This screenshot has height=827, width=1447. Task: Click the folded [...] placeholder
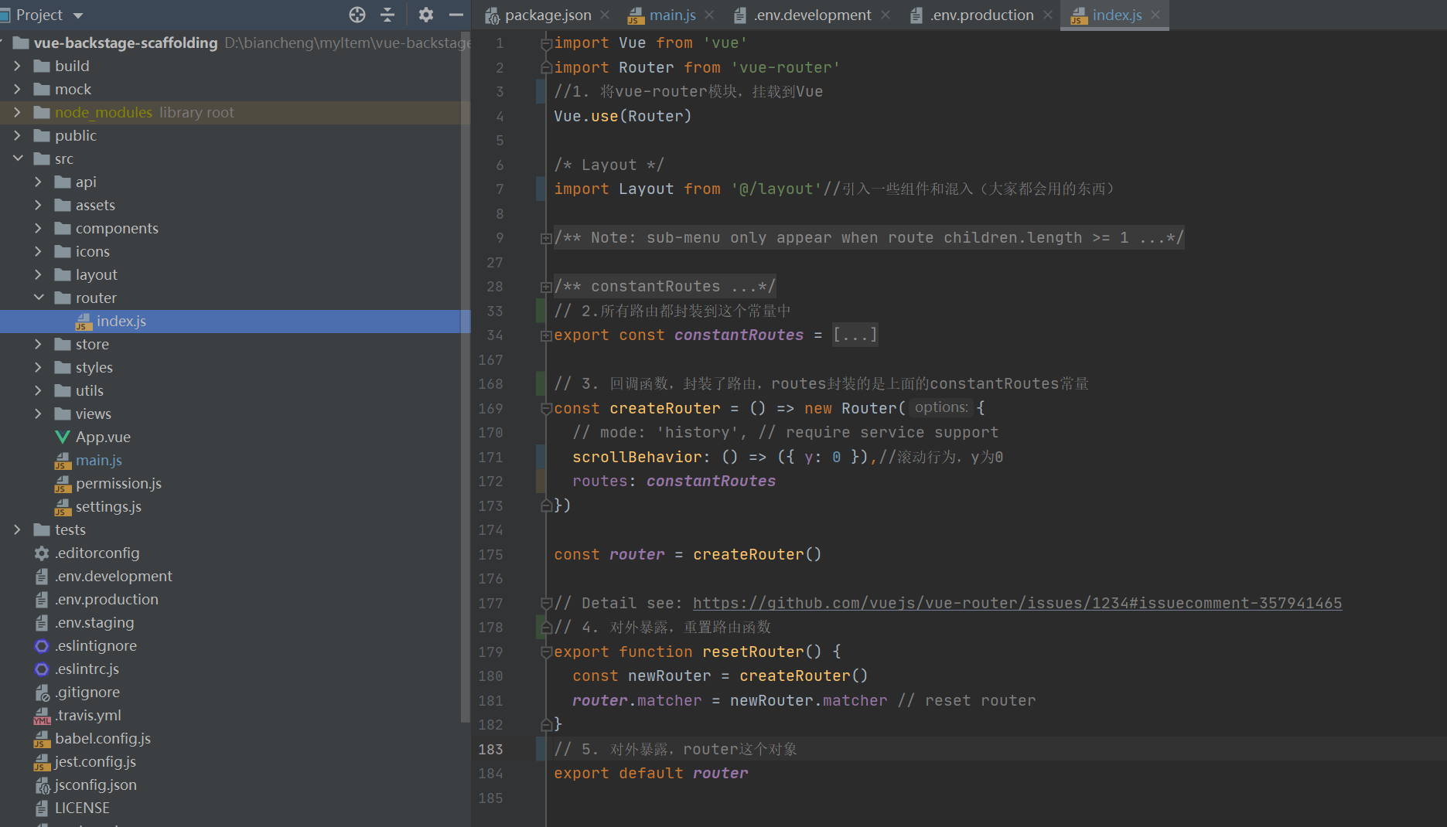tap(855, 335)
